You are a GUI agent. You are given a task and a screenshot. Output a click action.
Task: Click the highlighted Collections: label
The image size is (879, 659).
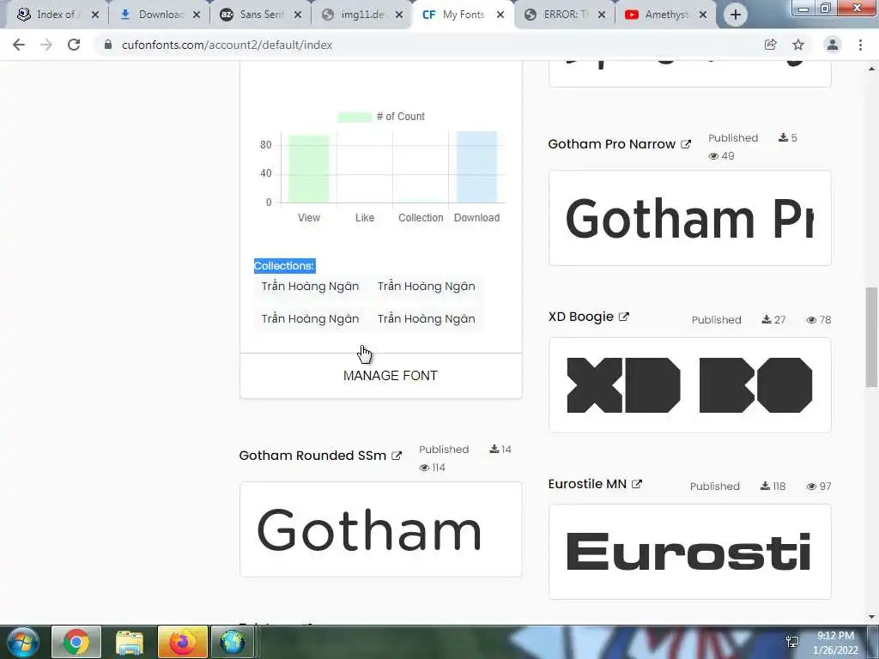[284, 266]
